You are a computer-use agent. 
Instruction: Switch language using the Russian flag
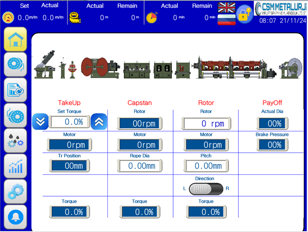(226, 20)
